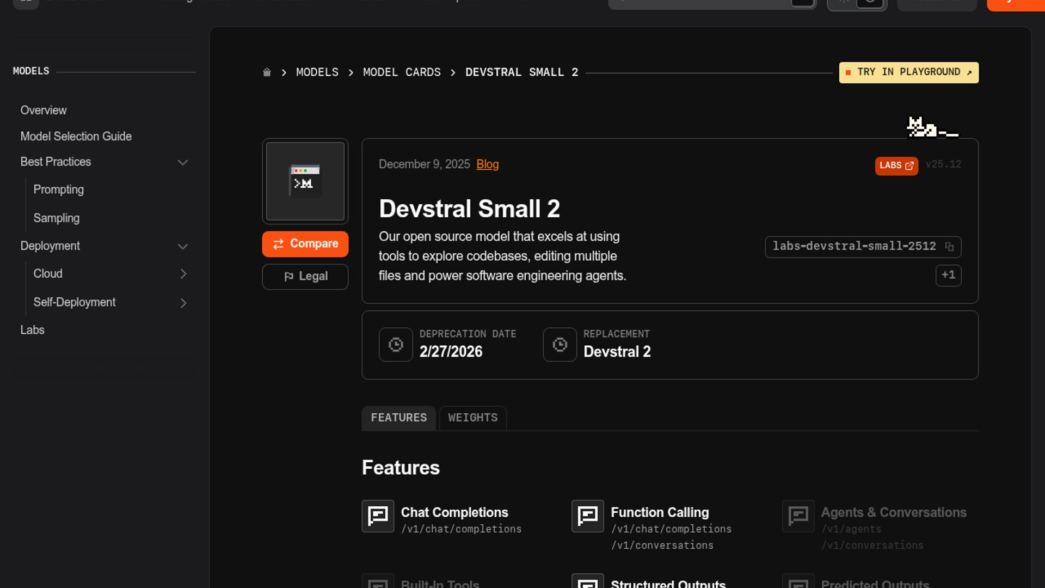The image size is (1045, 588).
Task: Switch to the Weights tab
Action: pos(472,418)
